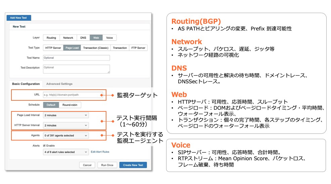Choose Transaction (Classic) test type
Screen dimensions: 331x184
pyautogui.click(x=96, y=48)
